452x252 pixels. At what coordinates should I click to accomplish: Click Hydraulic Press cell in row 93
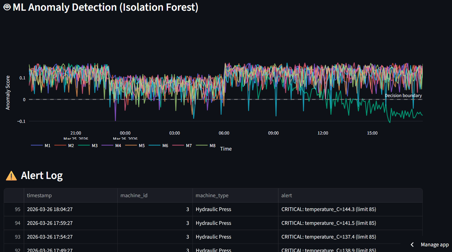pyautogui.click(x=235, y=237)
